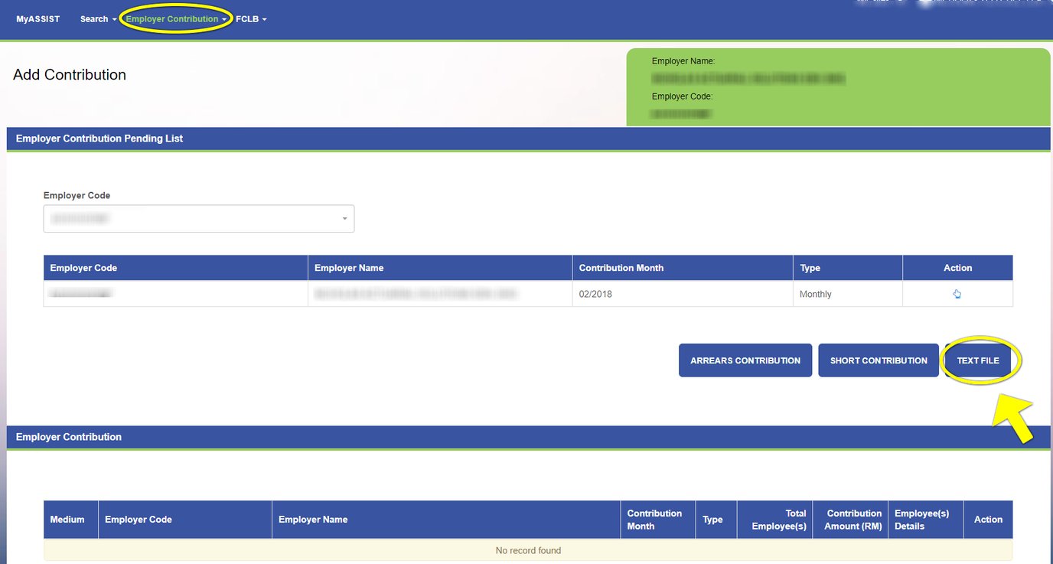Click the SHORT CONTRIBUTION button
The height and width of the screenshot is (564, 1053).
(x=878, y=360)
